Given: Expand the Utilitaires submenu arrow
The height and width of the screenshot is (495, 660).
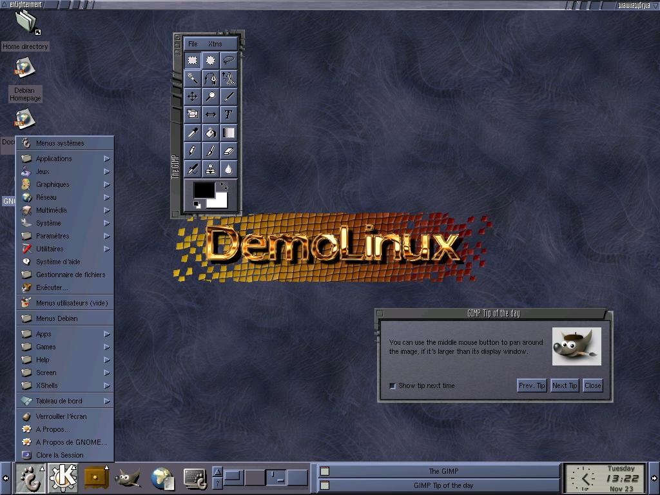Looking at the screenshot, I should 107,249.
